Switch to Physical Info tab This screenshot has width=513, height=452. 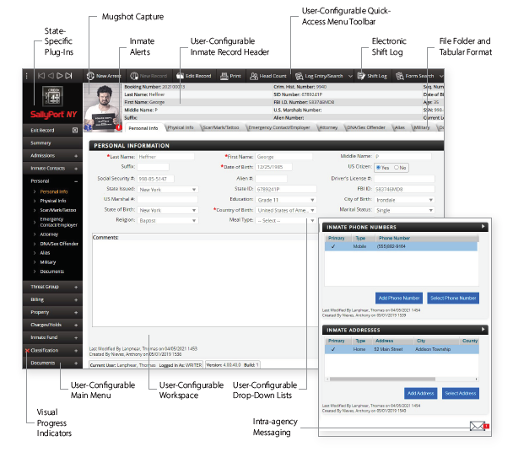pyautogui.click(x=181, y=127)
